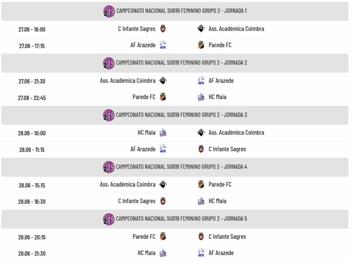Click AF Arazede logo in the 27.06 17:15 match
Image resolution: width=350 pixels, height=261 pixels.
tap(163, 45)
